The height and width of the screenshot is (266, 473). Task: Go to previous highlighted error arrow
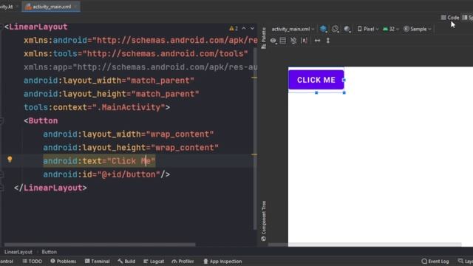(x=244, y=28)
